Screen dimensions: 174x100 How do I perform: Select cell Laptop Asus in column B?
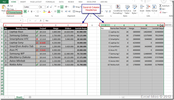point(22,32)
